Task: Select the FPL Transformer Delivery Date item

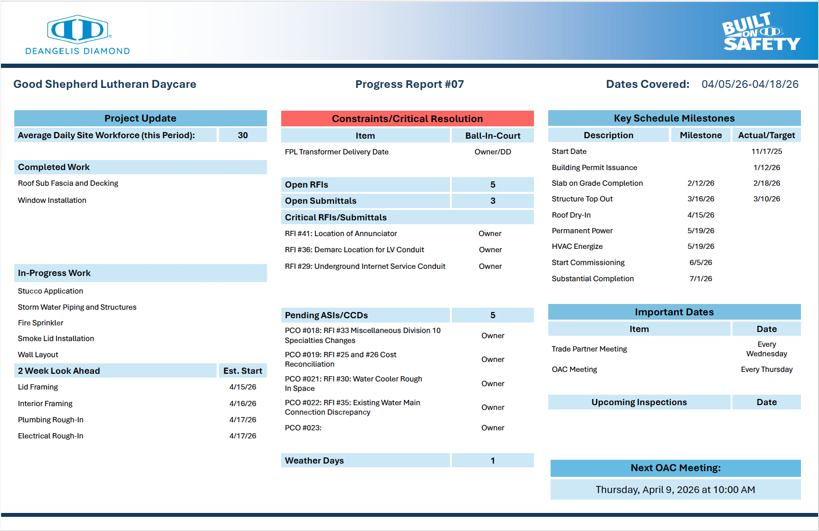Action: 336,152
